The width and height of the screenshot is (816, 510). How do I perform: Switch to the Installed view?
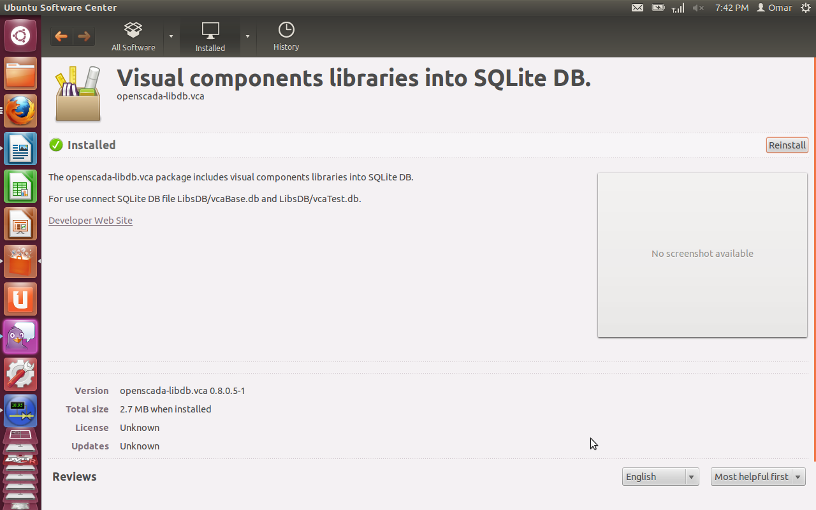coord(210,37)
